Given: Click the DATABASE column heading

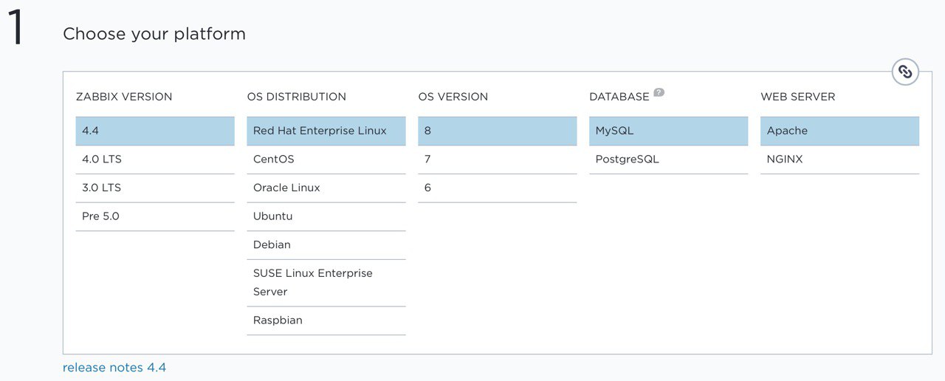Looking at the screenshot, I should pyautogui.click(x=619, y=97).
